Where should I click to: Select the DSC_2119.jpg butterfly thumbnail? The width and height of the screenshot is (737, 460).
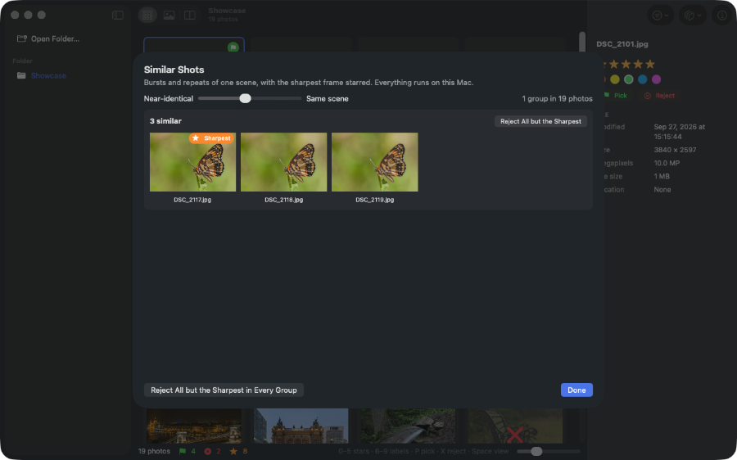(374, 162)
